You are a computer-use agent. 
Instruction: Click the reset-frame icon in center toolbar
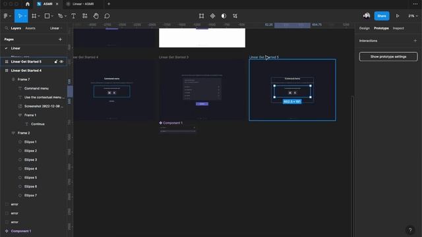pos(201,16)
